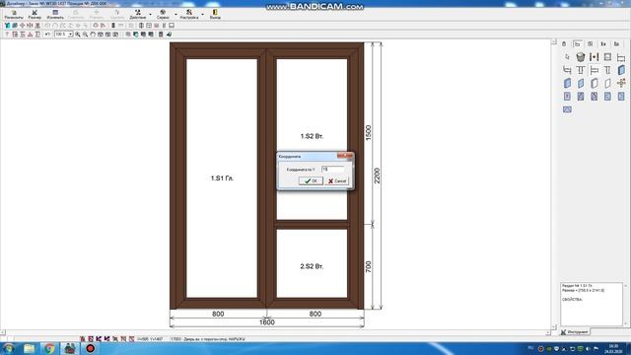This screenshot has width=631, height=355.
Task: Click the Координата по Y input field
Action: coord(332,170)
